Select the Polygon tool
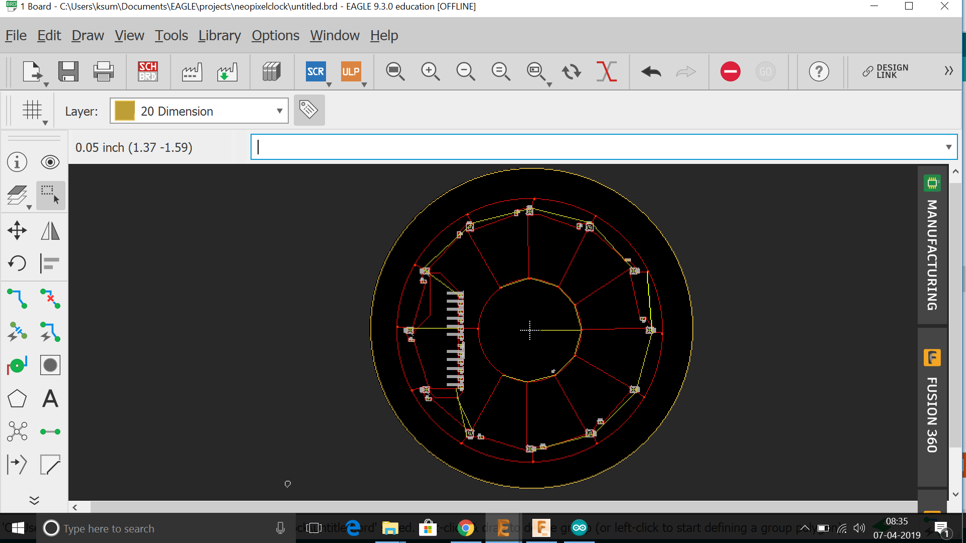 [x=17, y=399]
